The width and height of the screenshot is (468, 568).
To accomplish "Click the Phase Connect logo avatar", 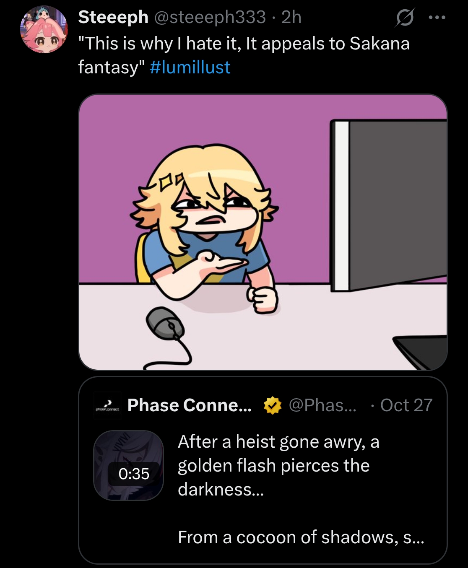I will pyautogui.click(x=107, y=405).
